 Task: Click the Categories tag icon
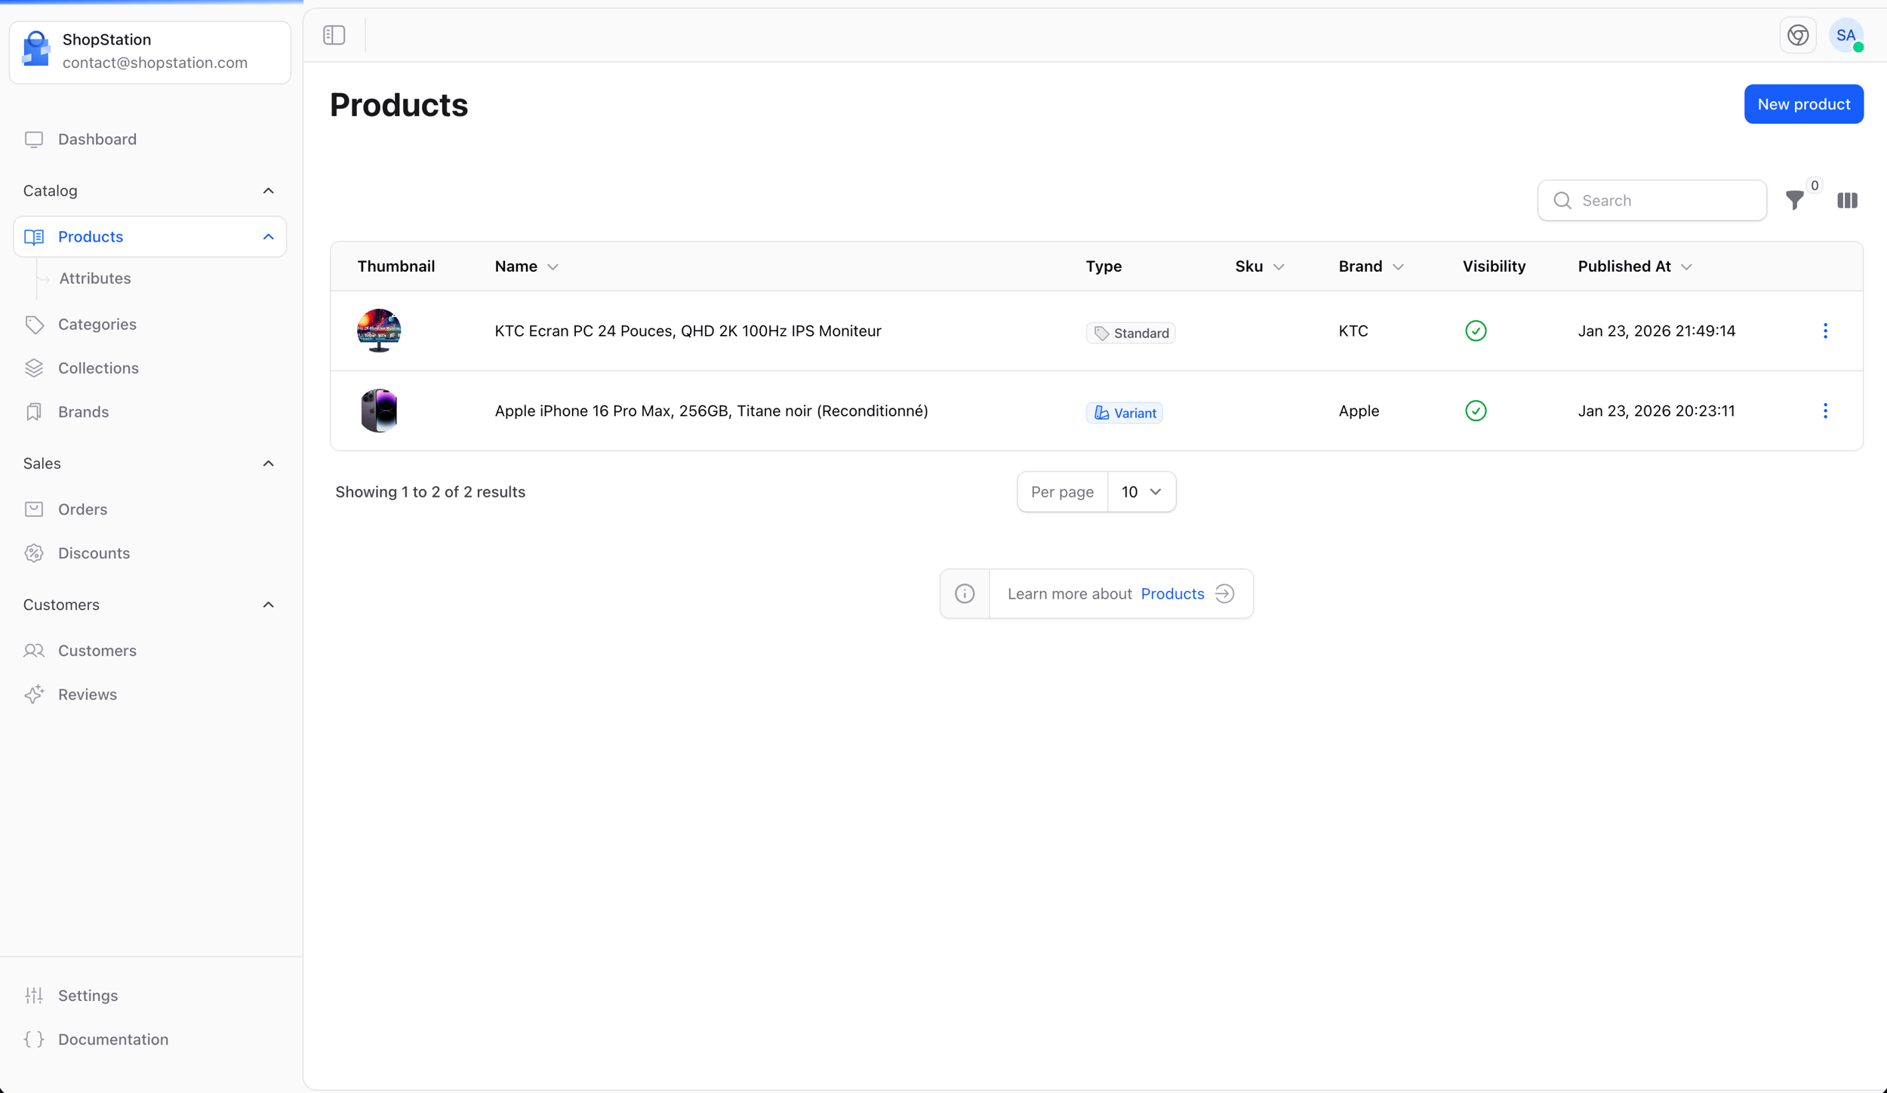point(34,324)
